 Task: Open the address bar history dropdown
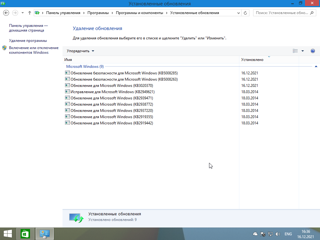click(238, 13)
